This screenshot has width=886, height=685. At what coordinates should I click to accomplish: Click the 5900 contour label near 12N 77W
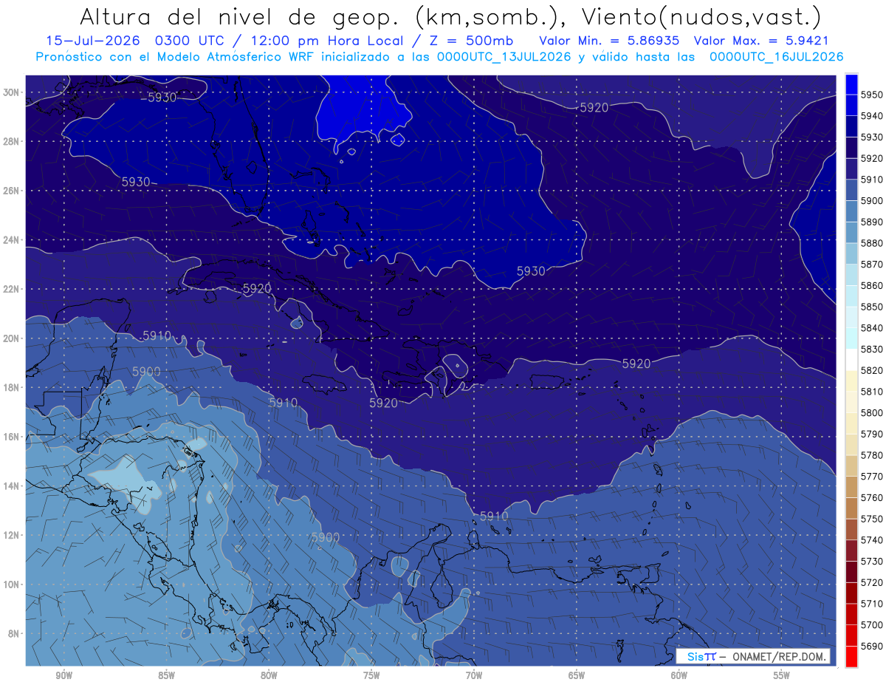click(x=325, y=536)
